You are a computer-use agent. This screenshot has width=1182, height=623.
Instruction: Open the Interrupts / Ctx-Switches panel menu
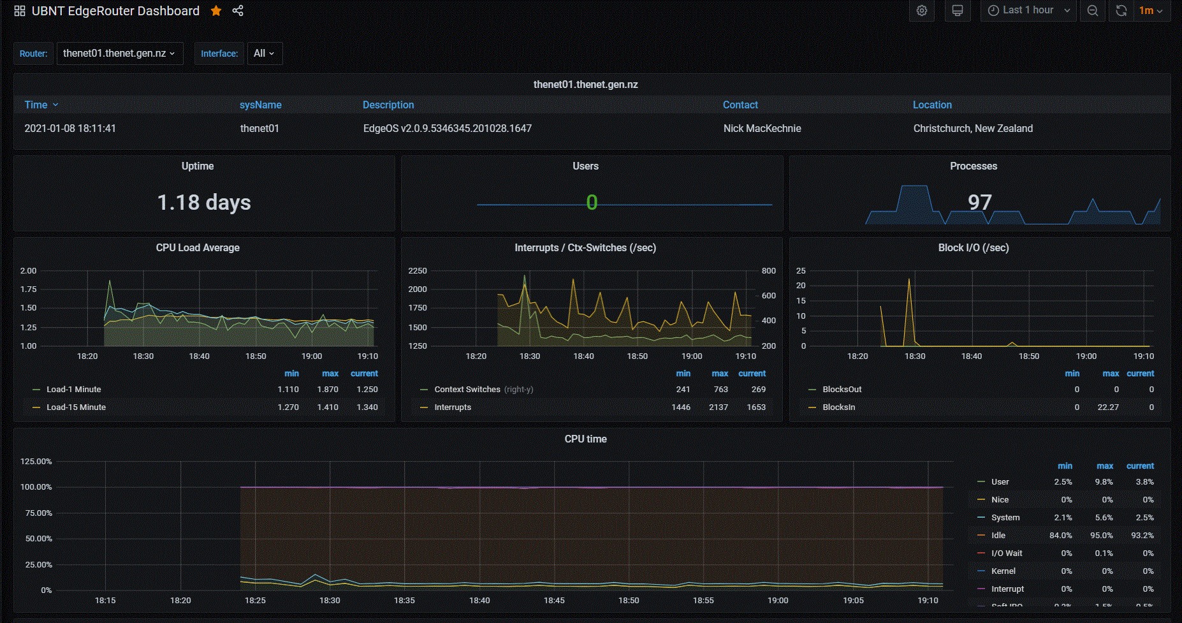tap(585, 248)
